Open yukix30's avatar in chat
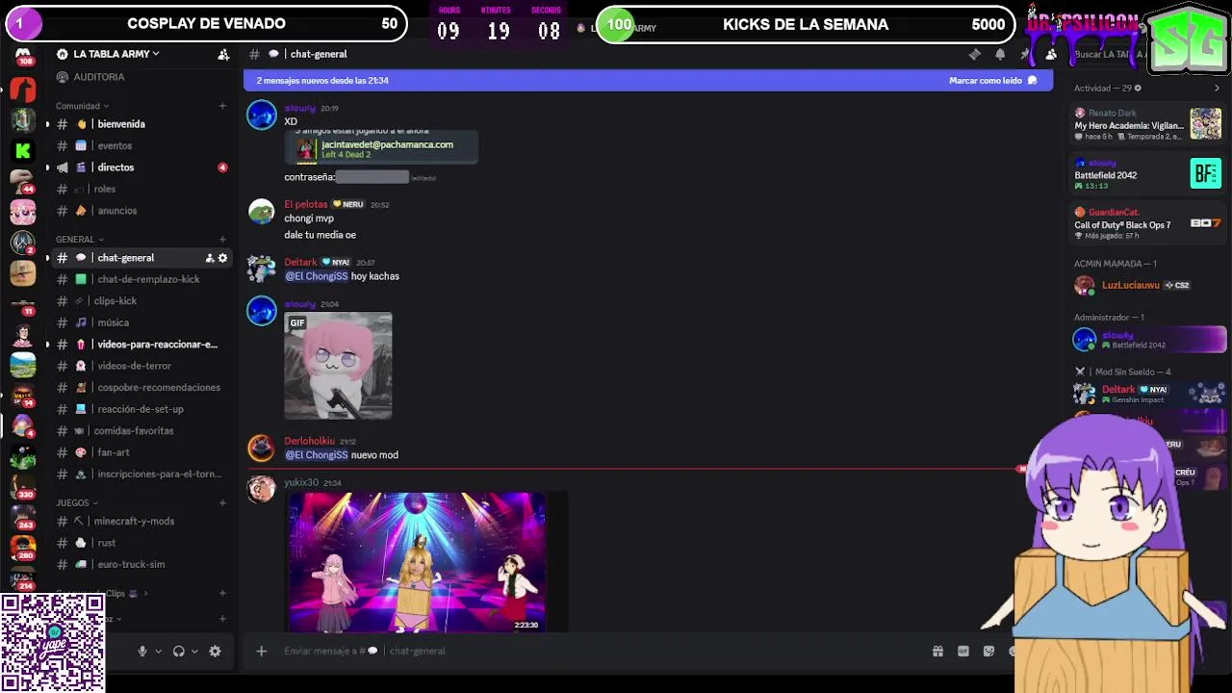This screenshot has height=693, width=1232. (x=262, y=489)
